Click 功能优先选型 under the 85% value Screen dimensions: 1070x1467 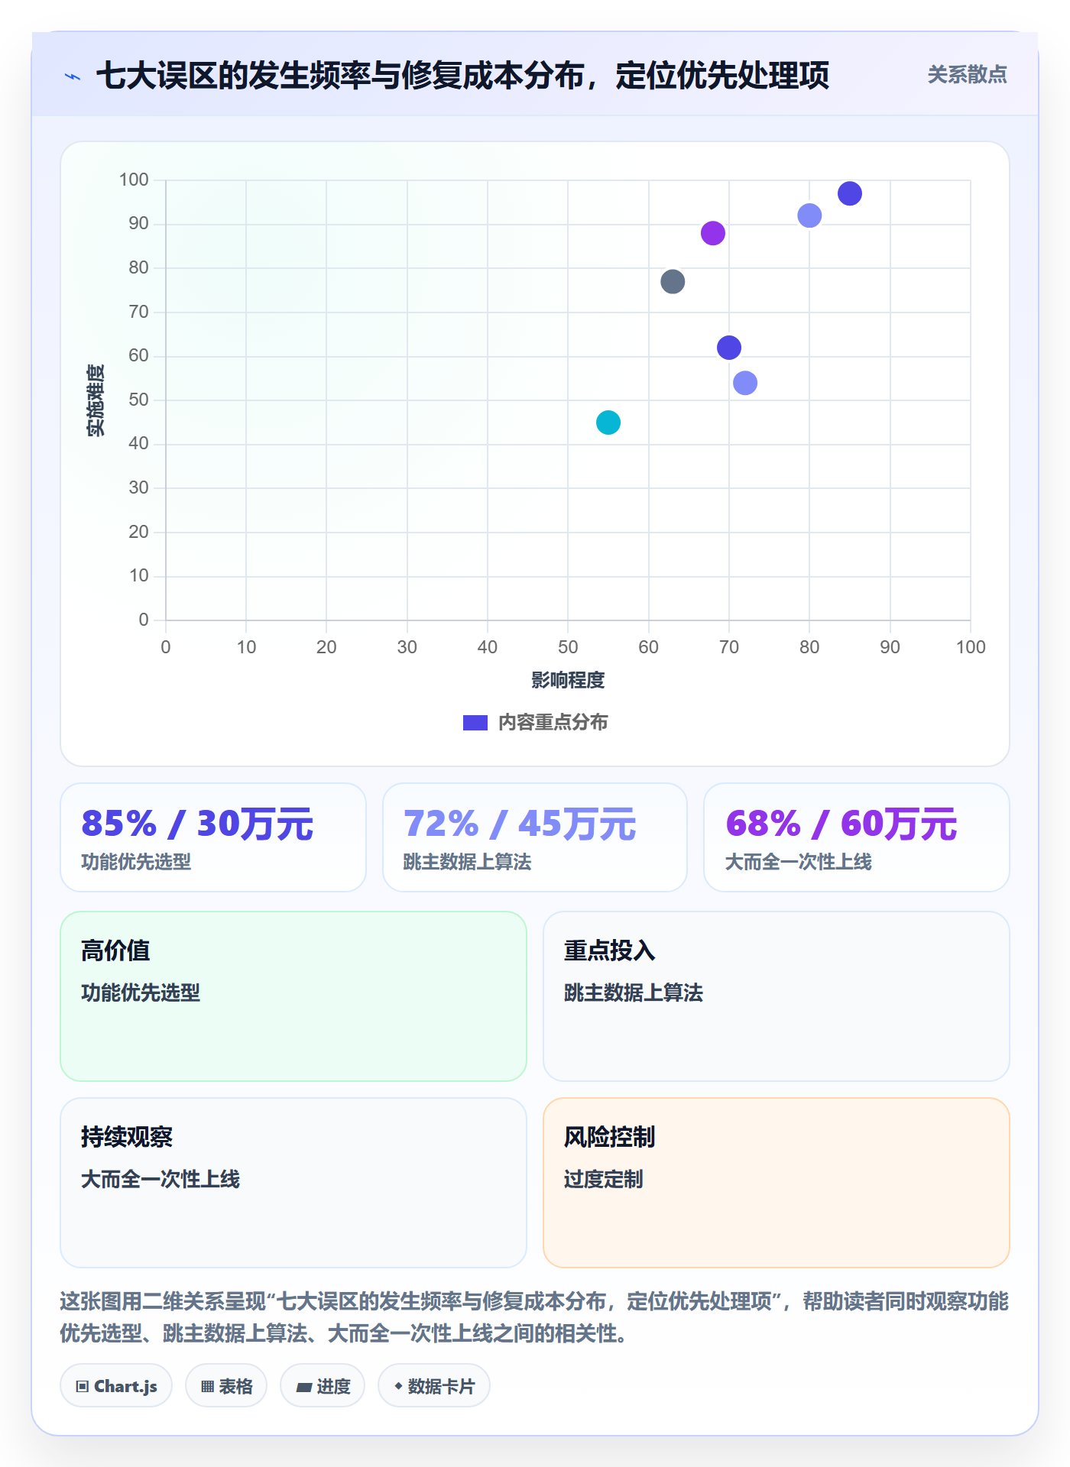(x=136, y=862)
